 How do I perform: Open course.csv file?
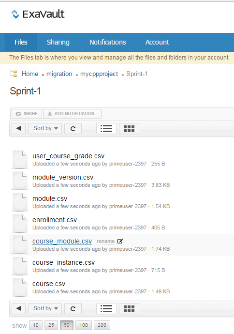[x=49, y=284]
